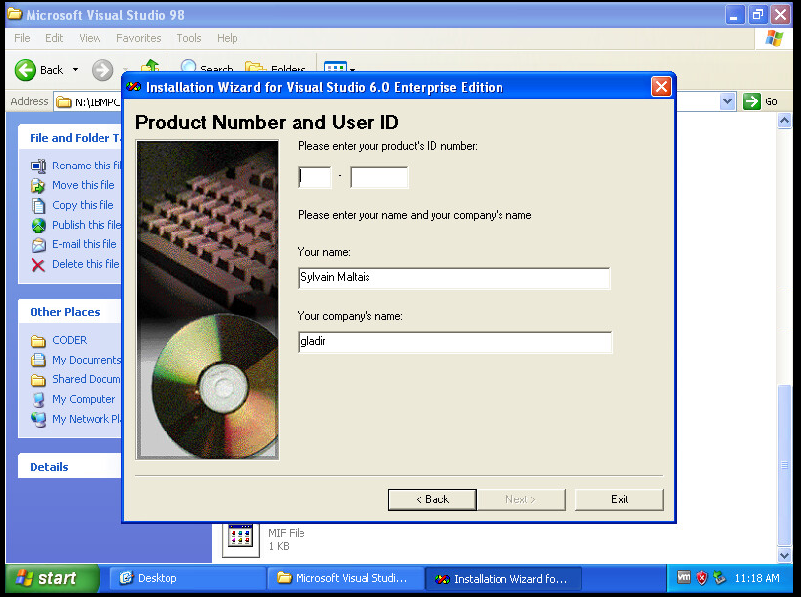The height and width of the screenshot is (597, 801).
Task: Click the Copy file icon
Action: [38, 205]
